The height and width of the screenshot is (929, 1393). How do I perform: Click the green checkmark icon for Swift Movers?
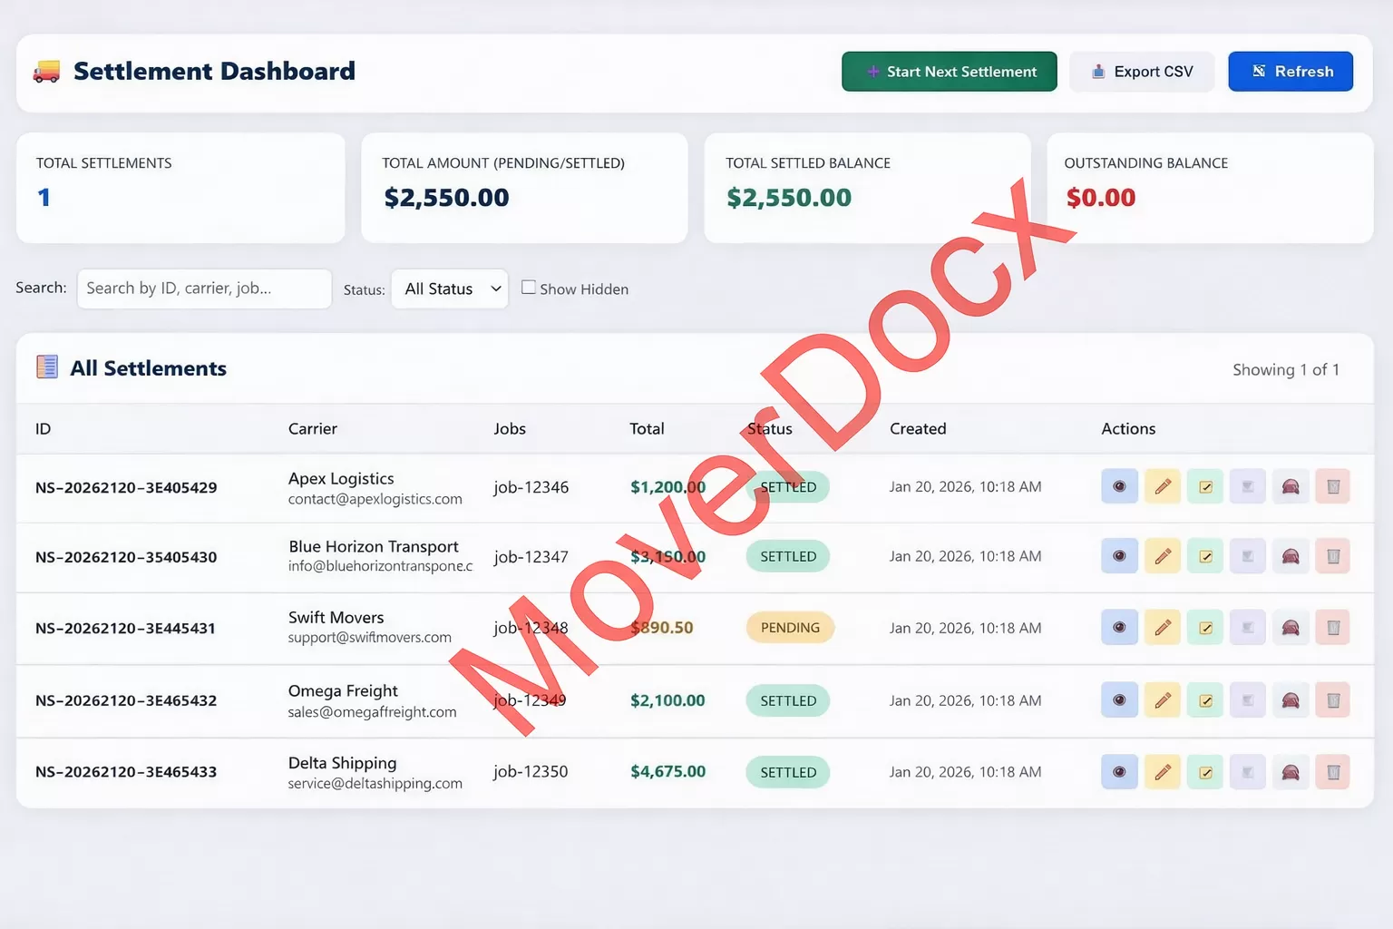pos(1205,628)
